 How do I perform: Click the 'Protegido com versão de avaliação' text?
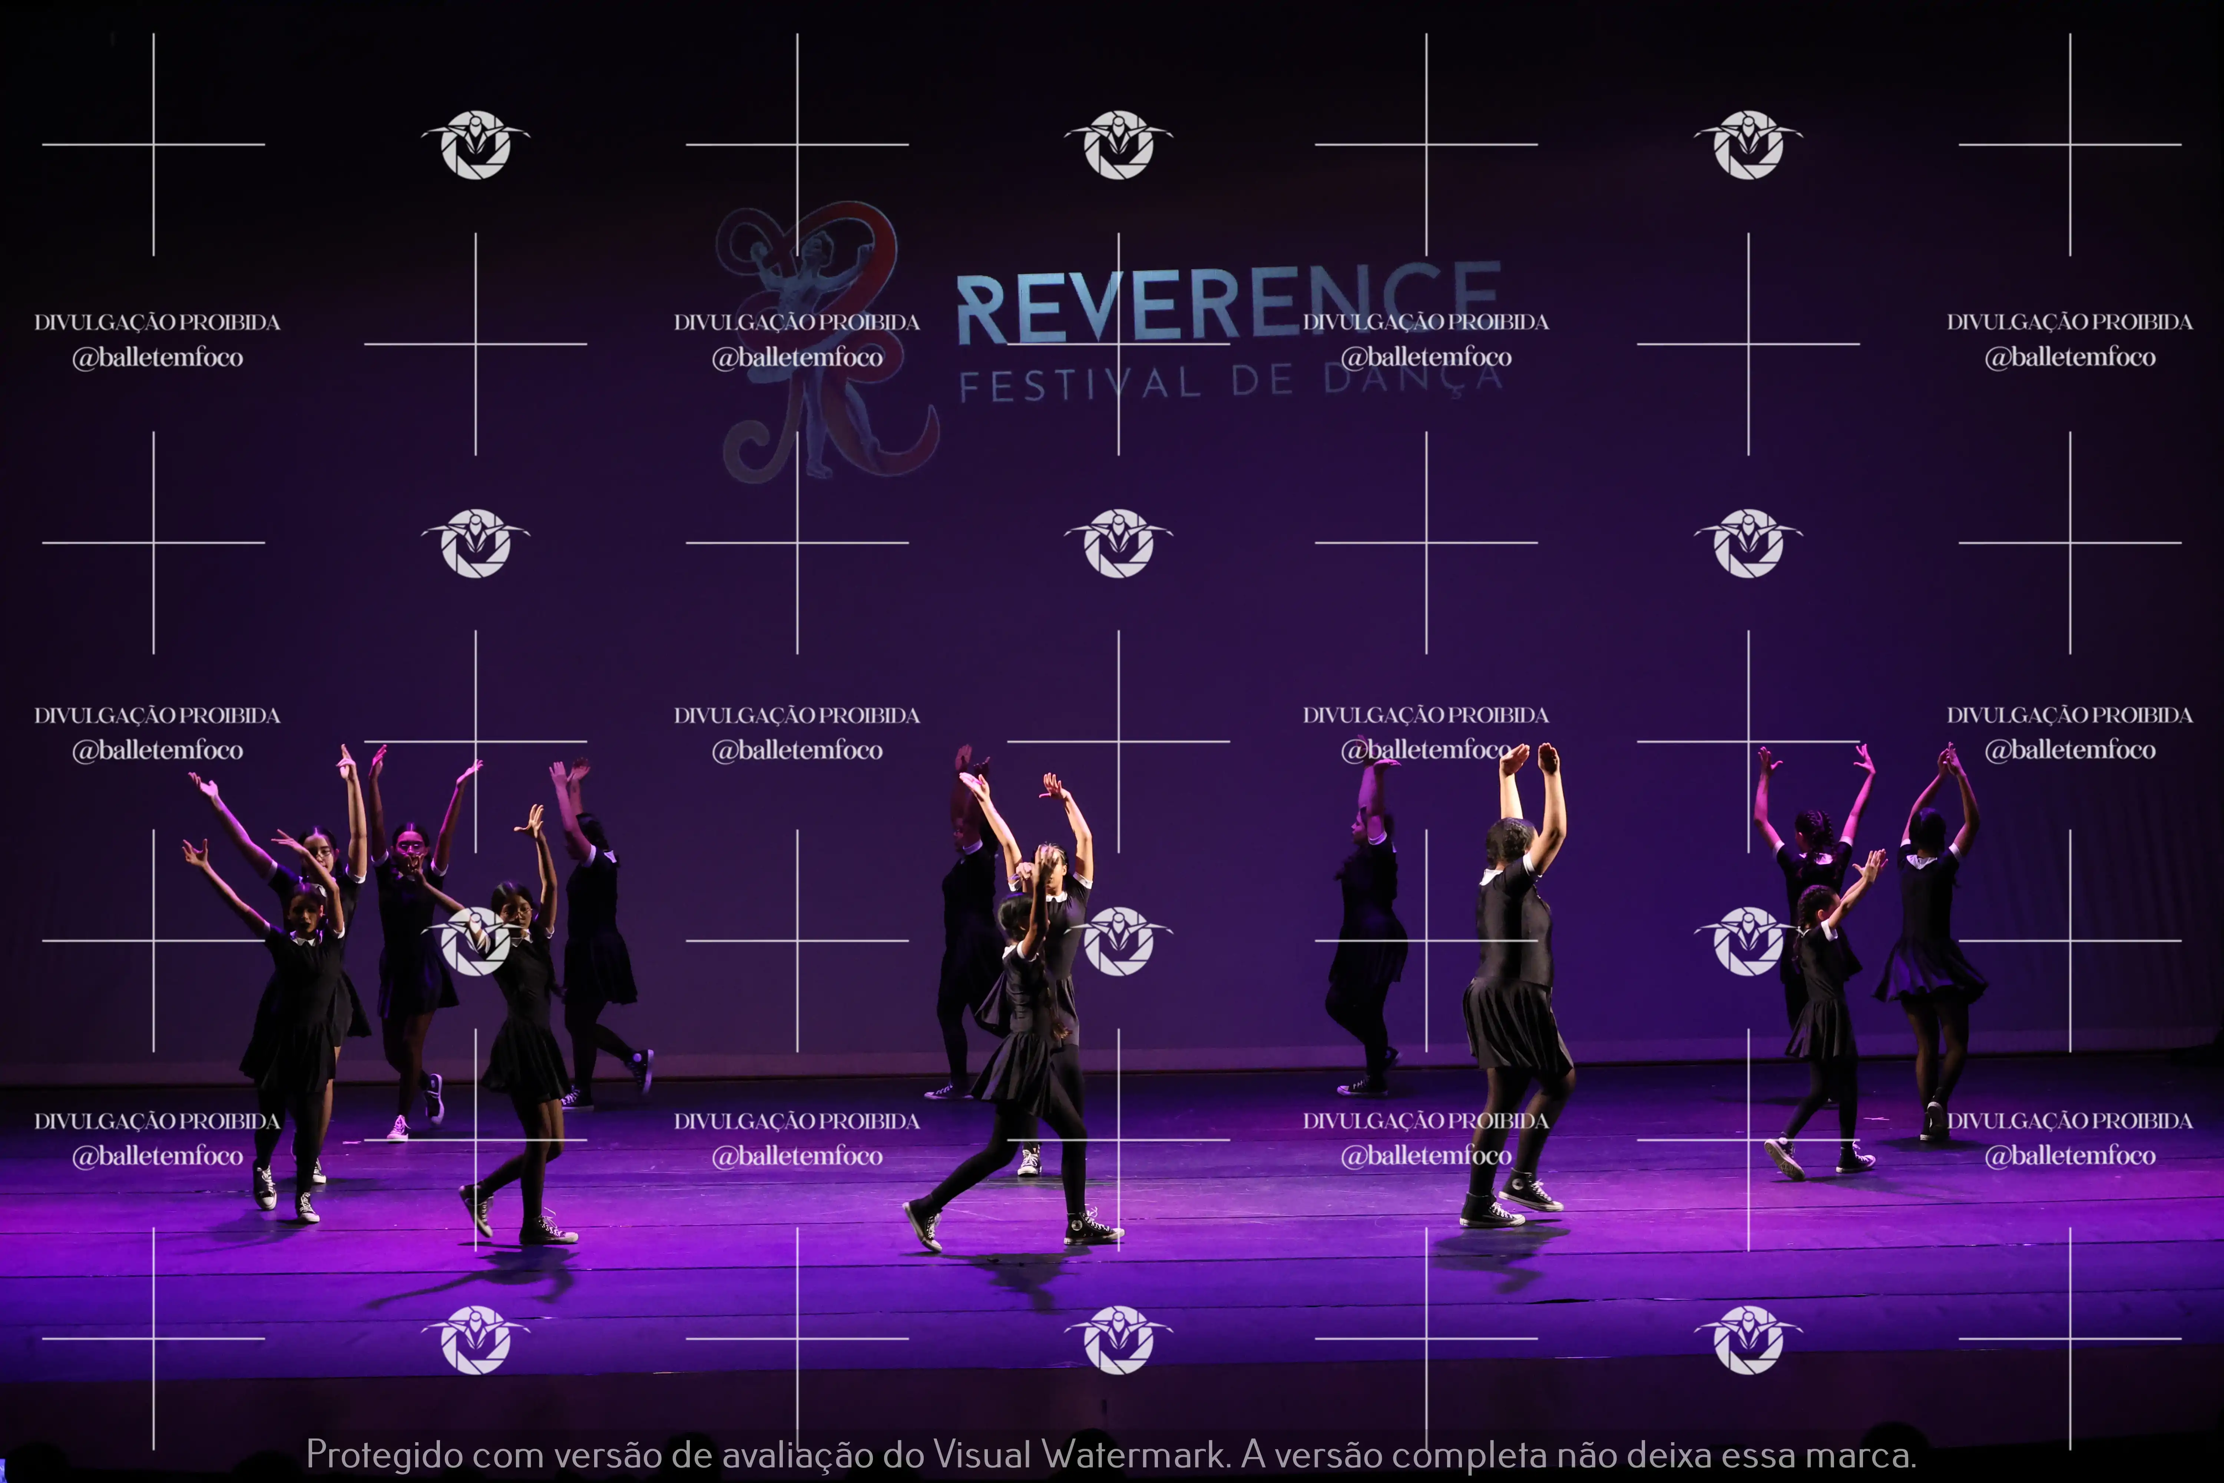point(592,1454)
